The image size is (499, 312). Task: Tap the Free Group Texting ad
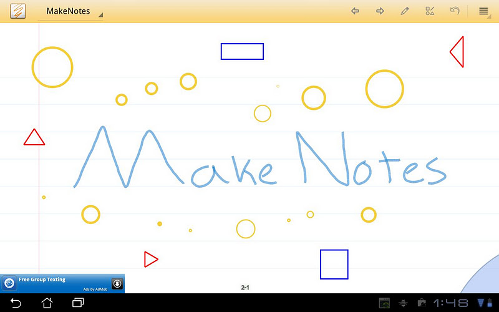click(62, 283)
